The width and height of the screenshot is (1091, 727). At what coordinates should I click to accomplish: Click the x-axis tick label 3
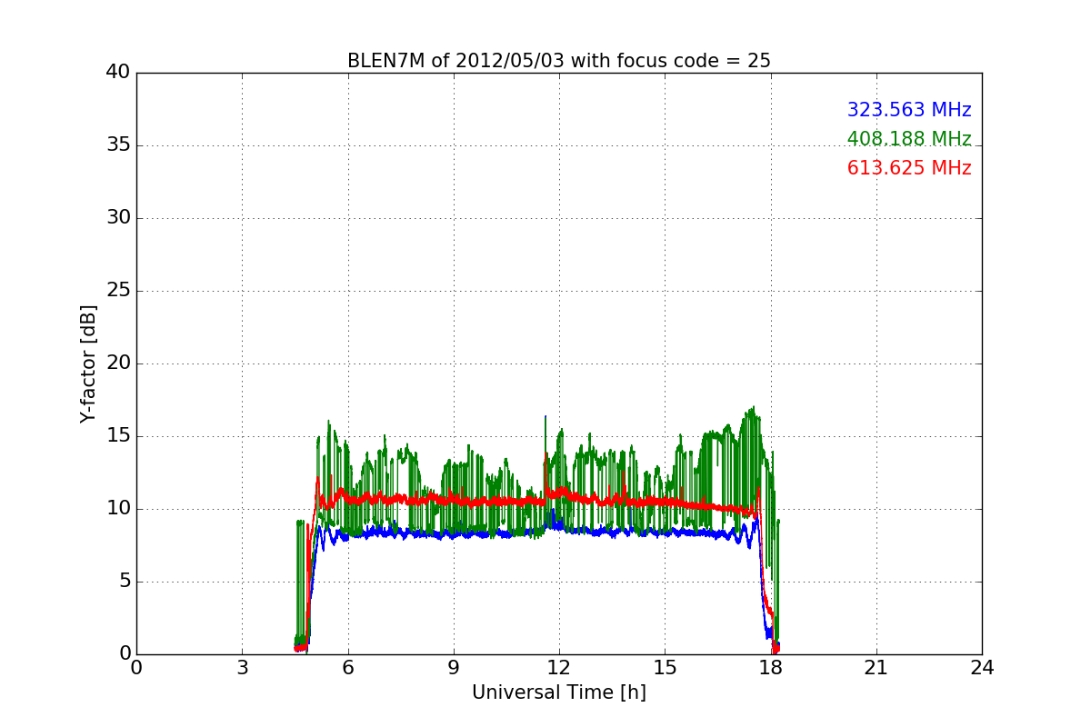click(242, 668)
